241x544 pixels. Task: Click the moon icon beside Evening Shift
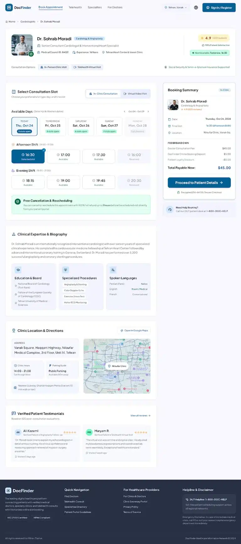tap(13, 171)
